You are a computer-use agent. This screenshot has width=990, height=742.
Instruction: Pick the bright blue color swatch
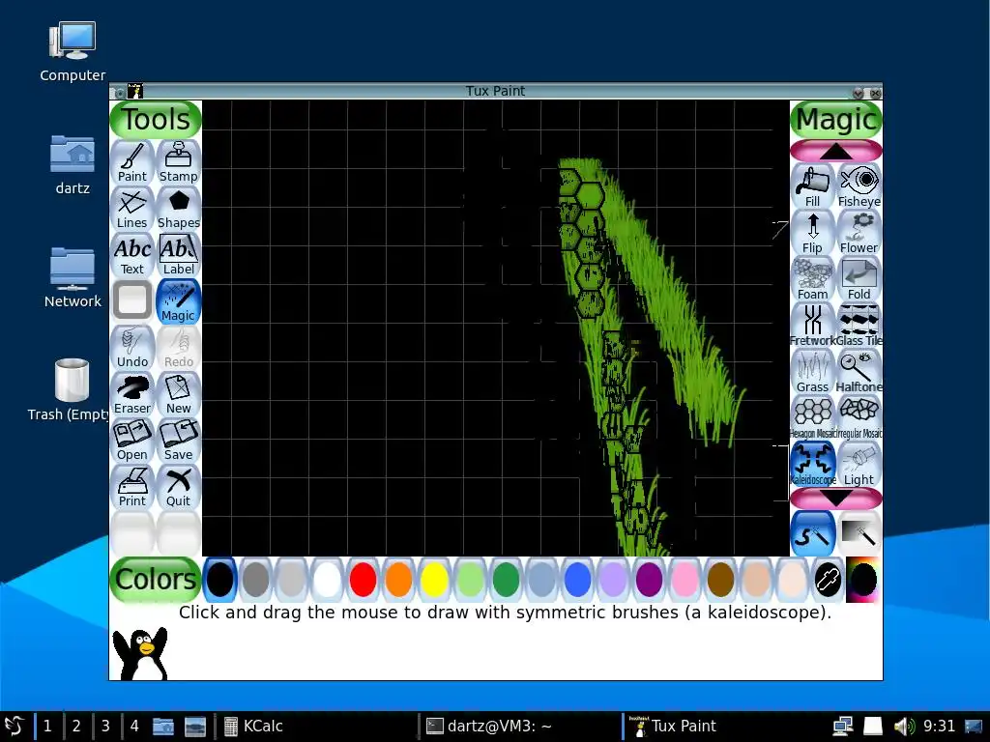click(x=578, y=580)
